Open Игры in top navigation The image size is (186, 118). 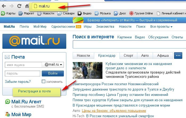88,27
